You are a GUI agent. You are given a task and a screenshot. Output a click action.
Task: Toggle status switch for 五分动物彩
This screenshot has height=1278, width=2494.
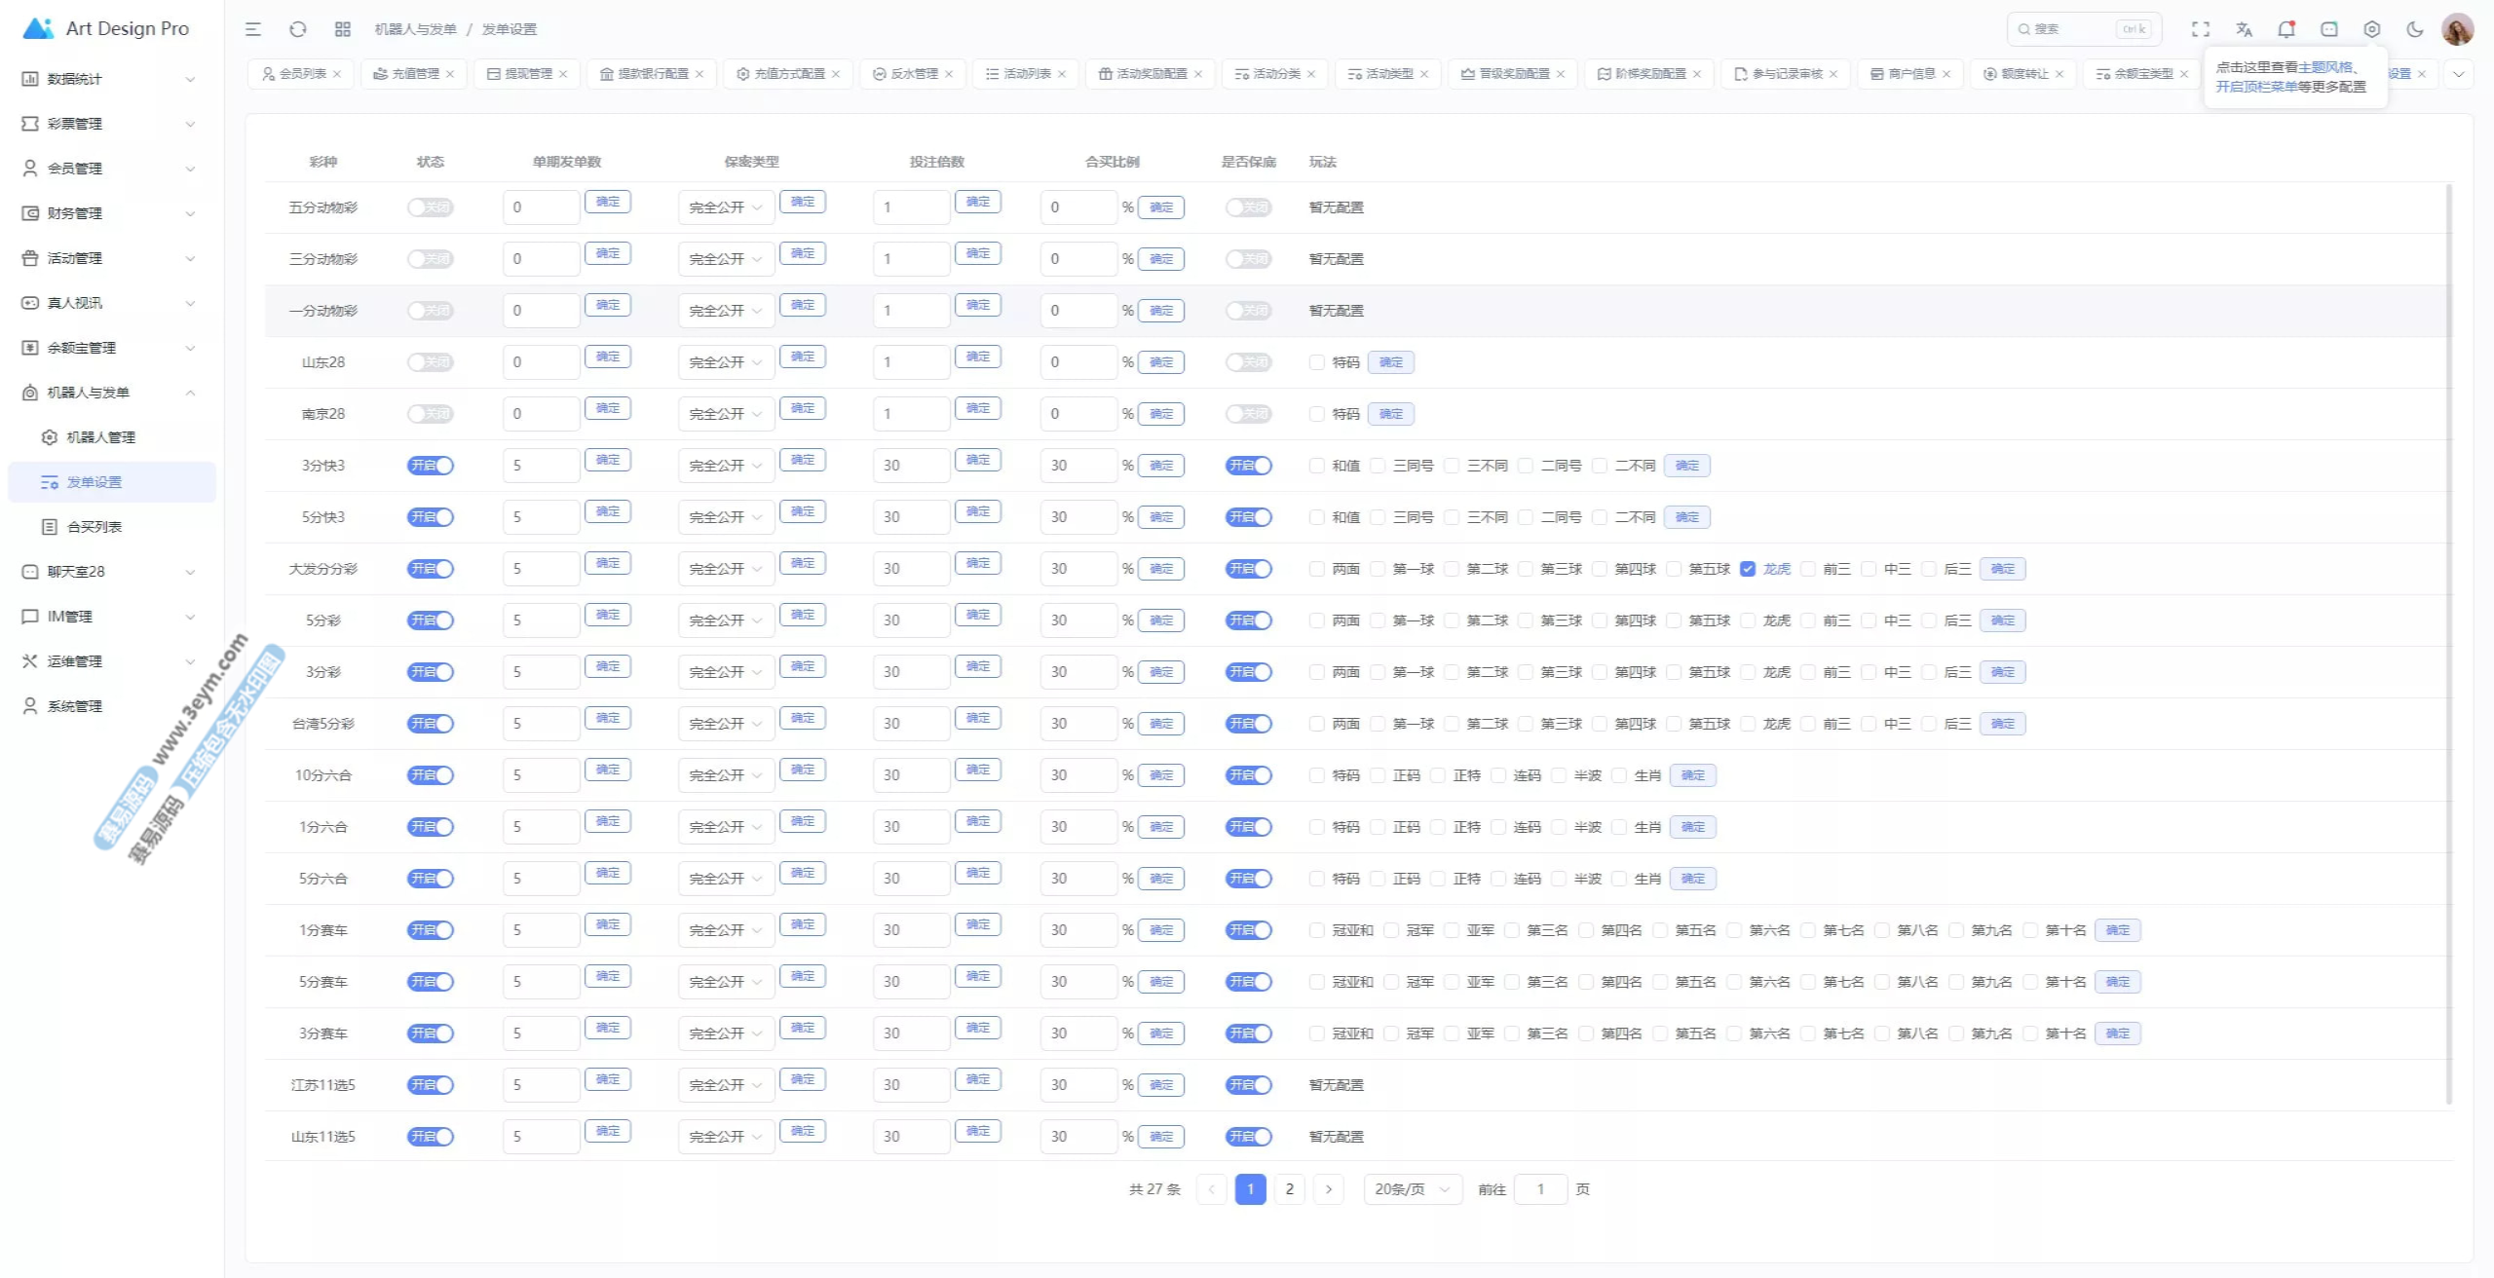point(430,207)
